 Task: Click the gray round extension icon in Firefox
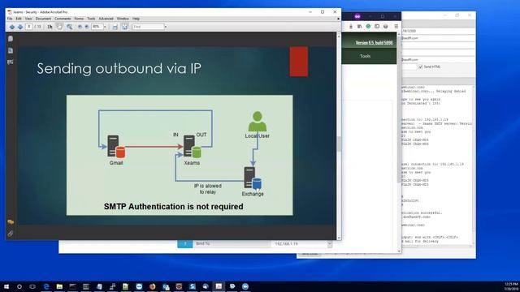385,26
